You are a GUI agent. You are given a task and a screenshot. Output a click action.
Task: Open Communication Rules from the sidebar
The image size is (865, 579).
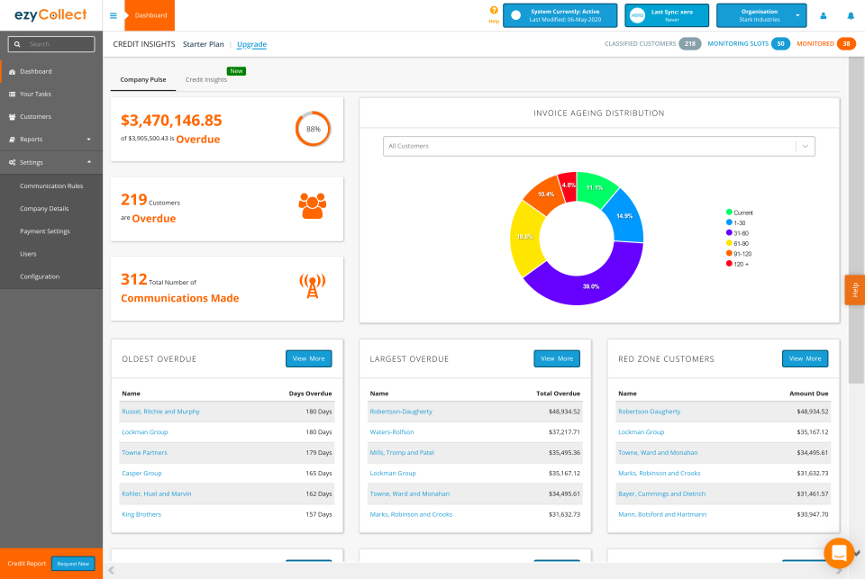point(53,185)
